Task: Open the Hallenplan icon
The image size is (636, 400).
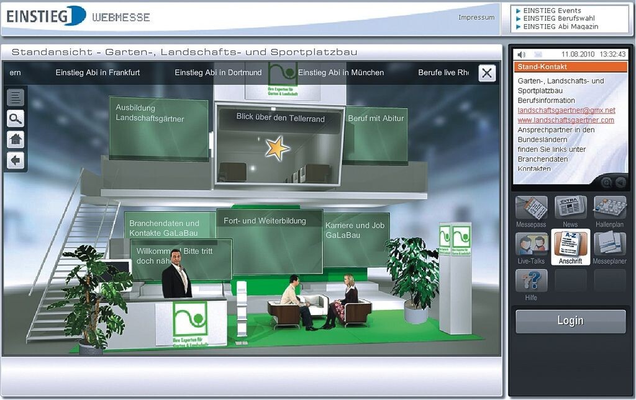Action: coord(610,208)
